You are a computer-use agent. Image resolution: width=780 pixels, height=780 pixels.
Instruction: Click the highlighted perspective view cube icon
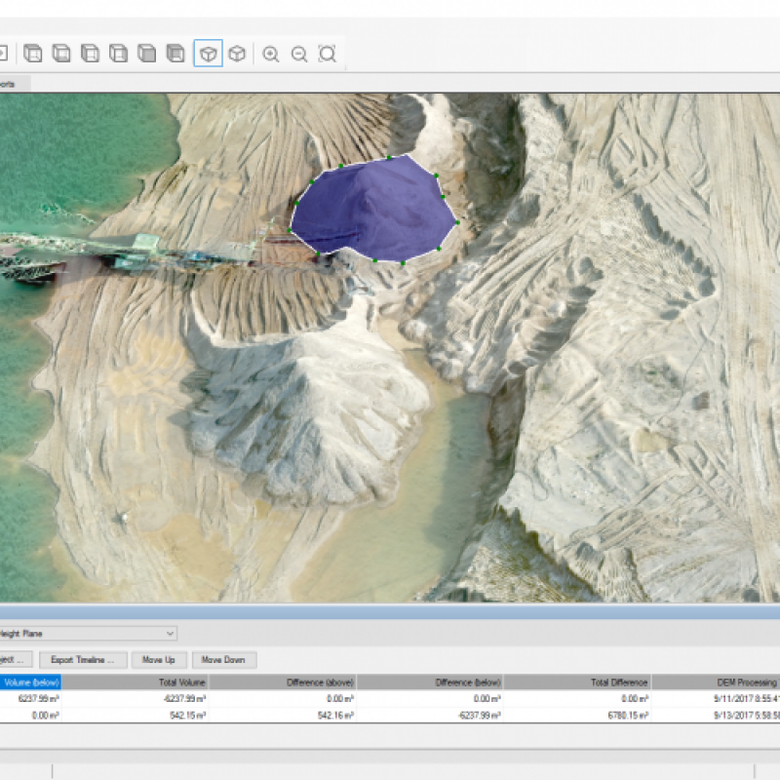click(208, 54)
